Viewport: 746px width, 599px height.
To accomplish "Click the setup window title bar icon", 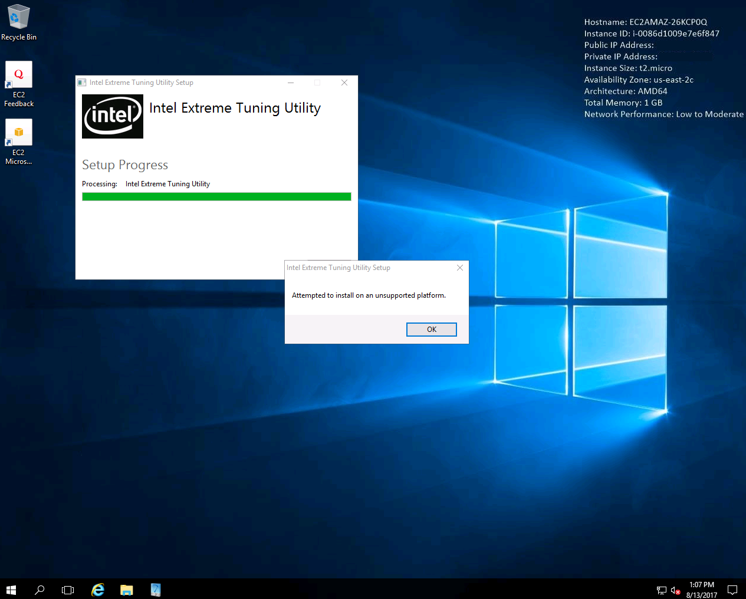I will coord(82,83).
